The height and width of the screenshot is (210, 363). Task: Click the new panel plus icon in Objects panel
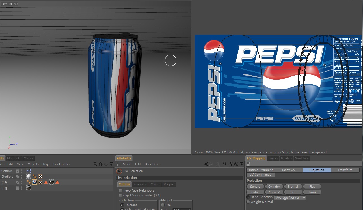click(111, 164)
